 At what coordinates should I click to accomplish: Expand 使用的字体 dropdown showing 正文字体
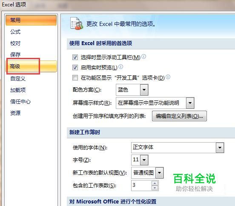coord(220,148)
